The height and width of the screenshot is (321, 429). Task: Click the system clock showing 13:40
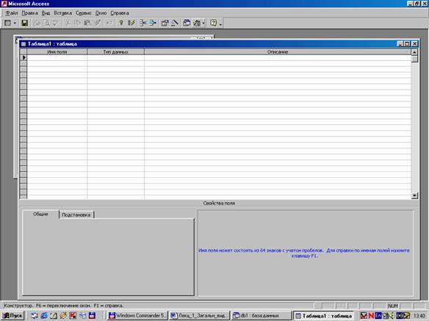pyautogui.click(x=419, y=316)
